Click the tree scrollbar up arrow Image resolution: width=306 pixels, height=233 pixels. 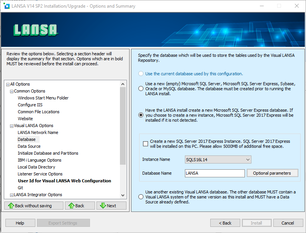[123, 84]
